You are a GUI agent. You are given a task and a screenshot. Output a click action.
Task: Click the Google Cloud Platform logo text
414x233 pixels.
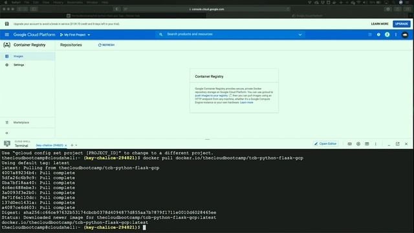(x=34, y=34)
